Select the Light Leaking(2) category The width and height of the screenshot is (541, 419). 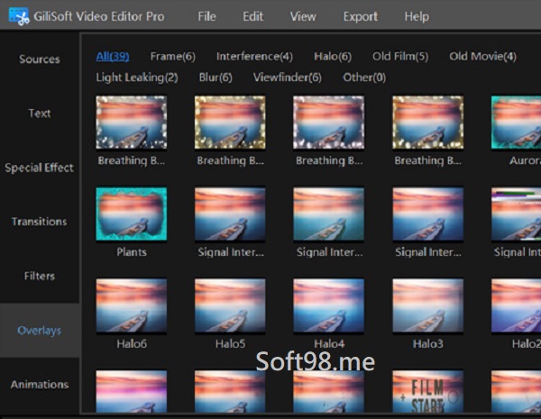click(x=137, y=77)
